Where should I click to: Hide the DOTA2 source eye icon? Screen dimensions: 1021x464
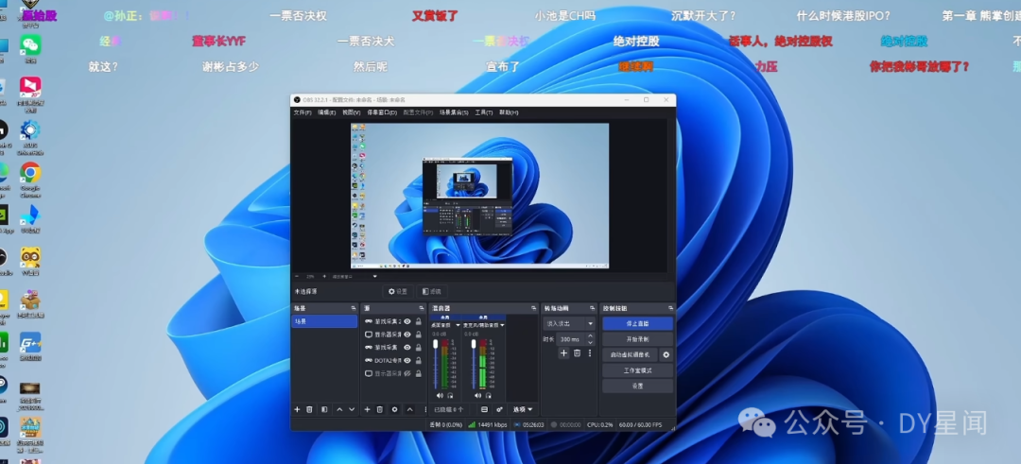(x=407, y=361)
